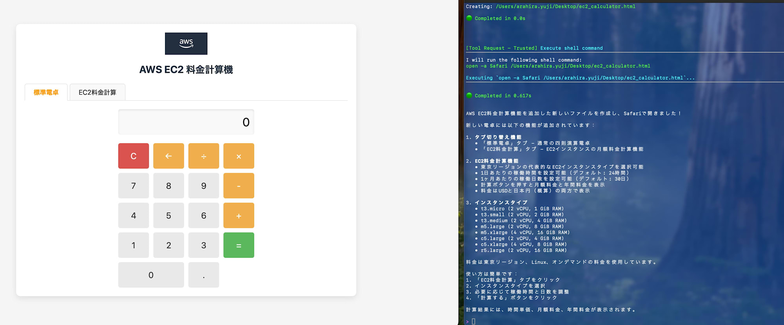Delete last digit with the backspace arrow button
Screen dimensions: 784x325
pyautogui.click(x=169, y=156)
